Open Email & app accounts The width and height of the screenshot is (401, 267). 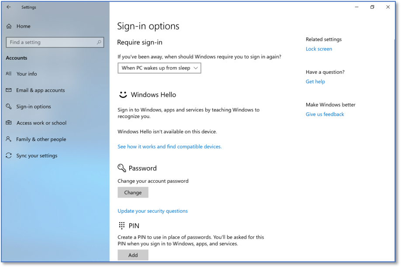pos(41,90)
